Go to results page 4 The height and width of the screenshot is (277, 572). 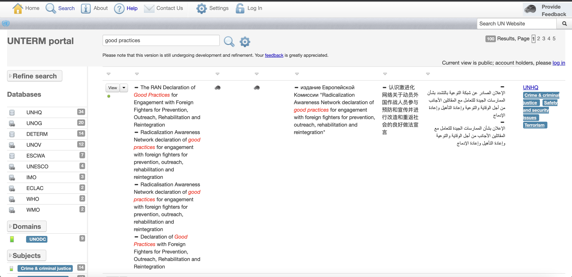549,39
